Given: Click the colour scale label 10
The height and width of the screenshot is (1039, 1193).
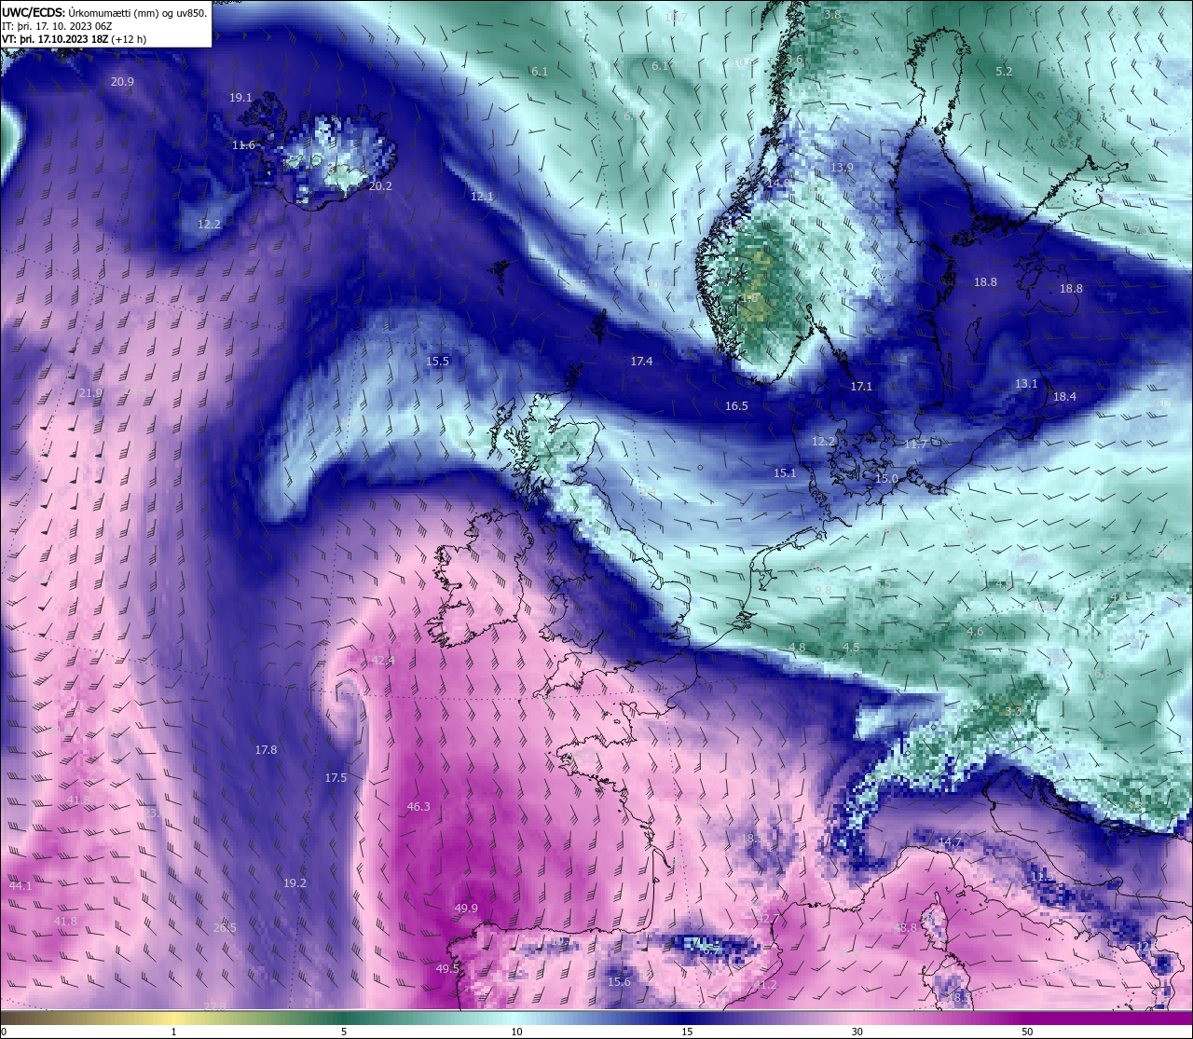Looking at the screenshot, I should coord(516,1032).
